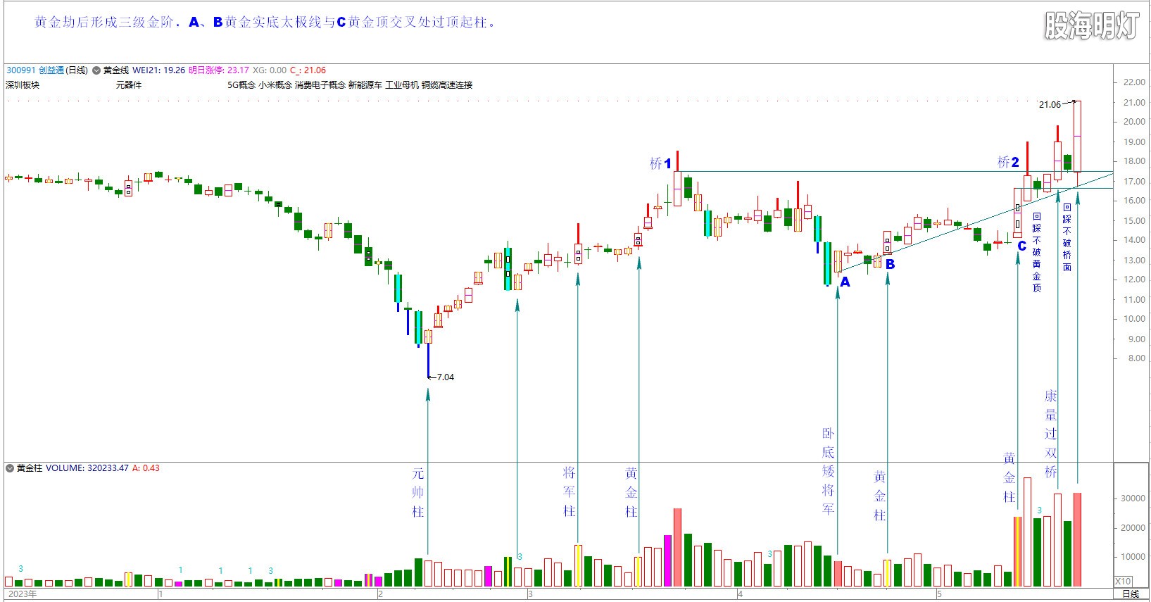This screenshot has height=602, width=1151.
Task: Open the 铜缆高速连接 concept tag
Action: [x=447, y=85]
